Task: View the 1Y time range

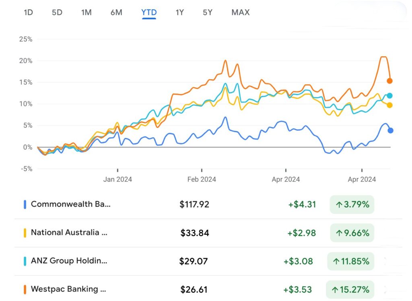Action: 180,12
